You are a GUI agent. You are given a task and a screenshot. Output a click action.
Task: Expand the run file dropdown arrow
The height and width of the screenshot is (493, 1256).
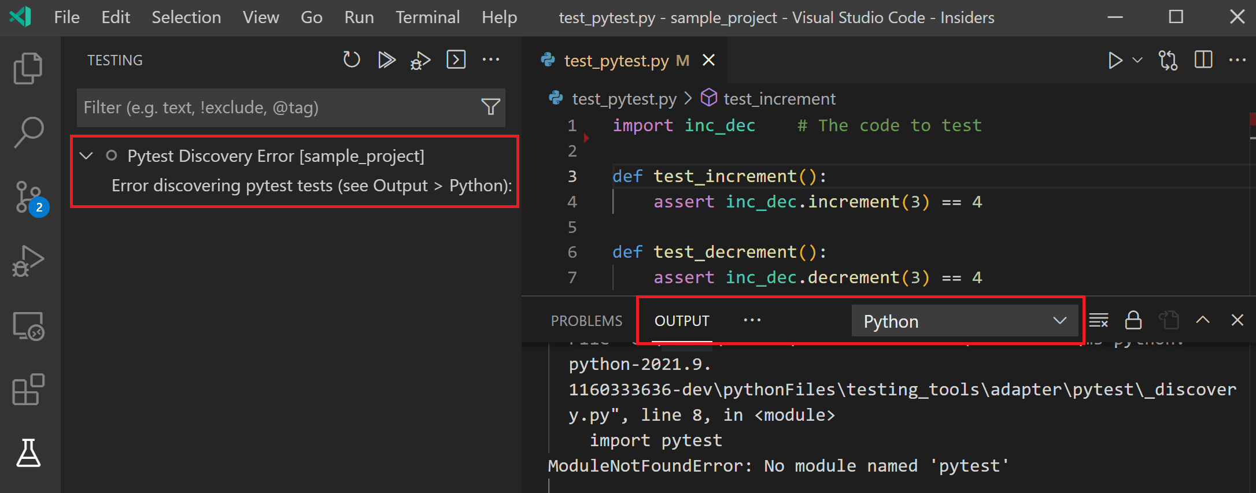point(1137,60)
